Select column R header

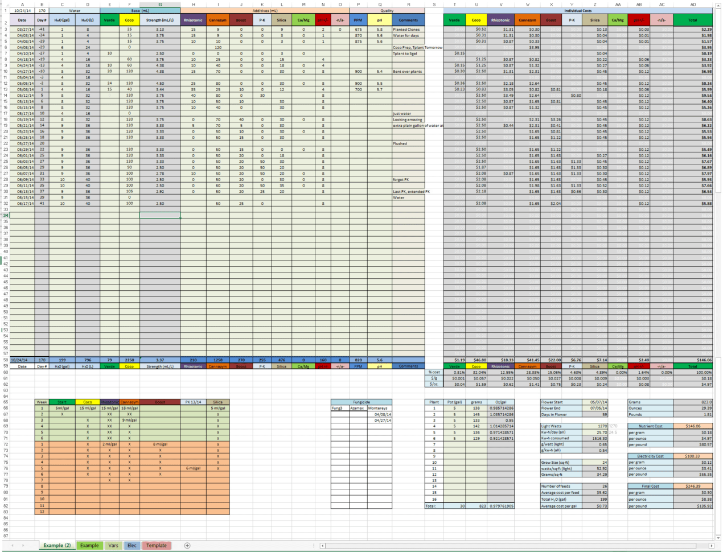point(408,5)
